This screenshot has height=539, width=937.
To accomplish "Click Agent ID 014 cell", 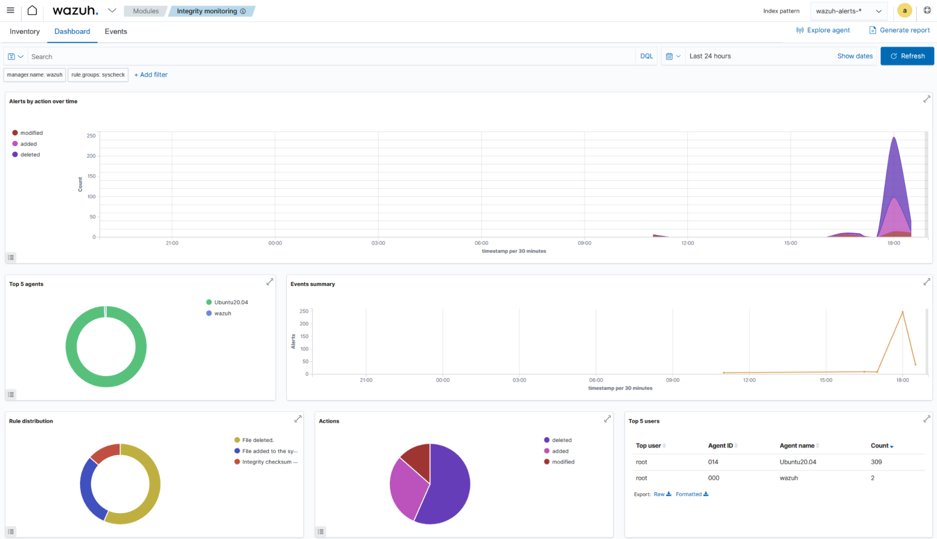I will click(713, 462).
